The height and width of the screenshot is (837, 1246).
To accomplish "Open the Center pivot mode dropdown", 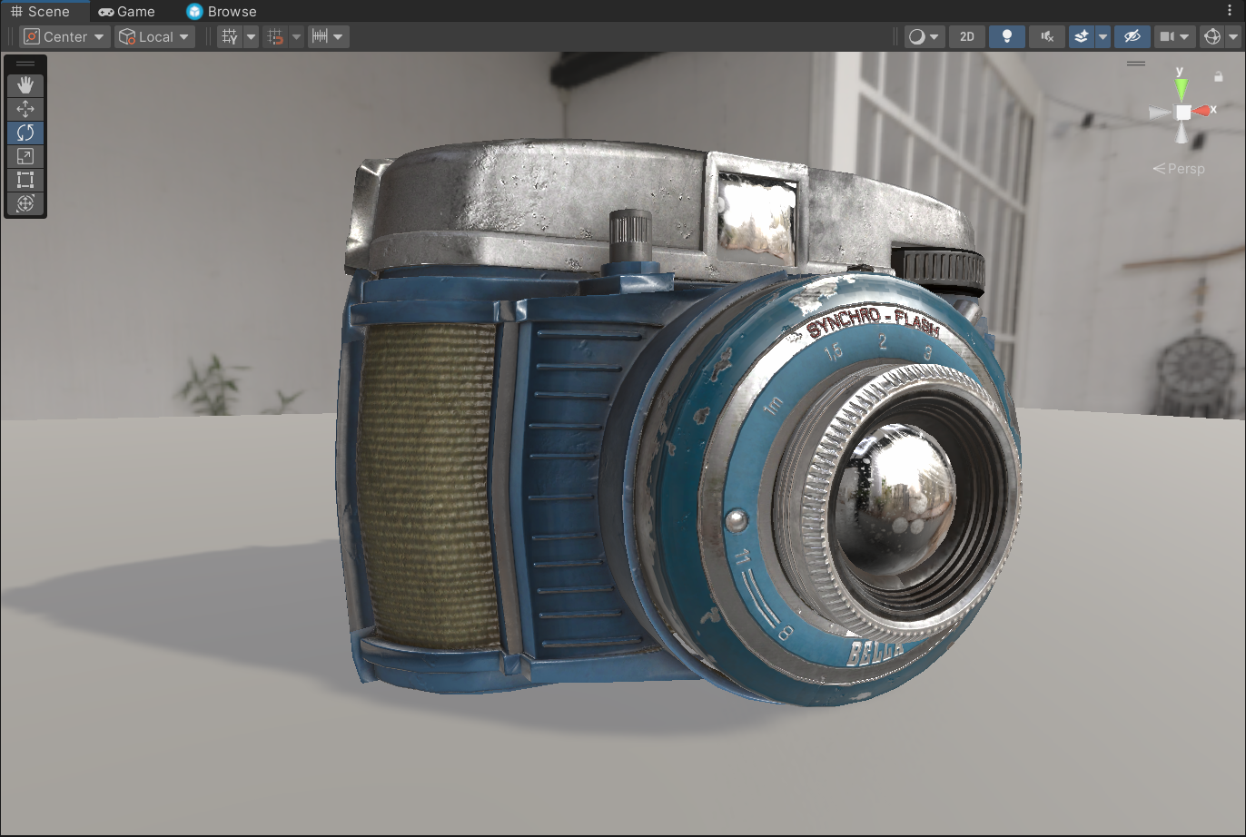I will coord(64,37).
